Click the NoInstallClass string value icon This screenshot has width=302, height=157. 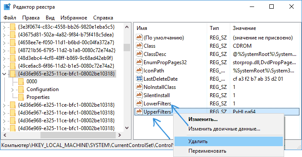[139, 87]
